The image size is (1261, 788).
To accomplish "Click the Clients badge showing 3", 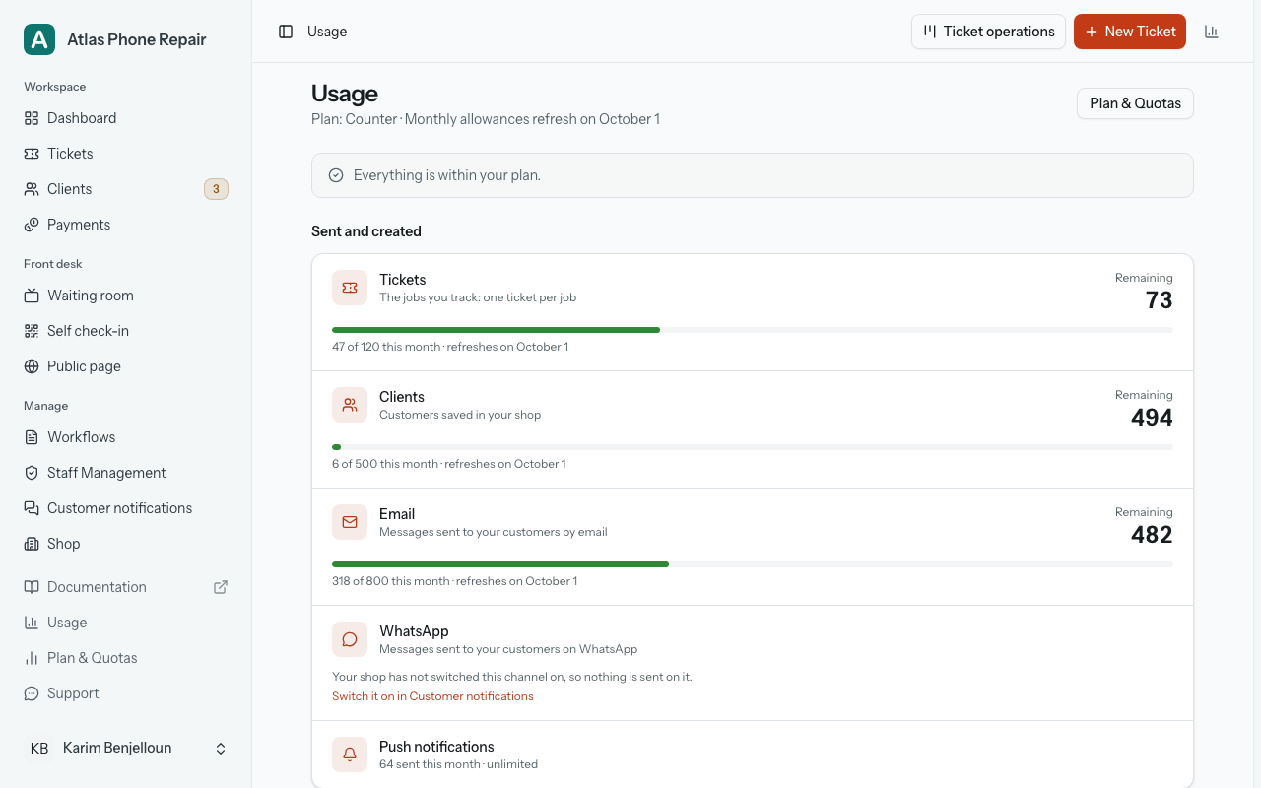I will click(216, 189).
